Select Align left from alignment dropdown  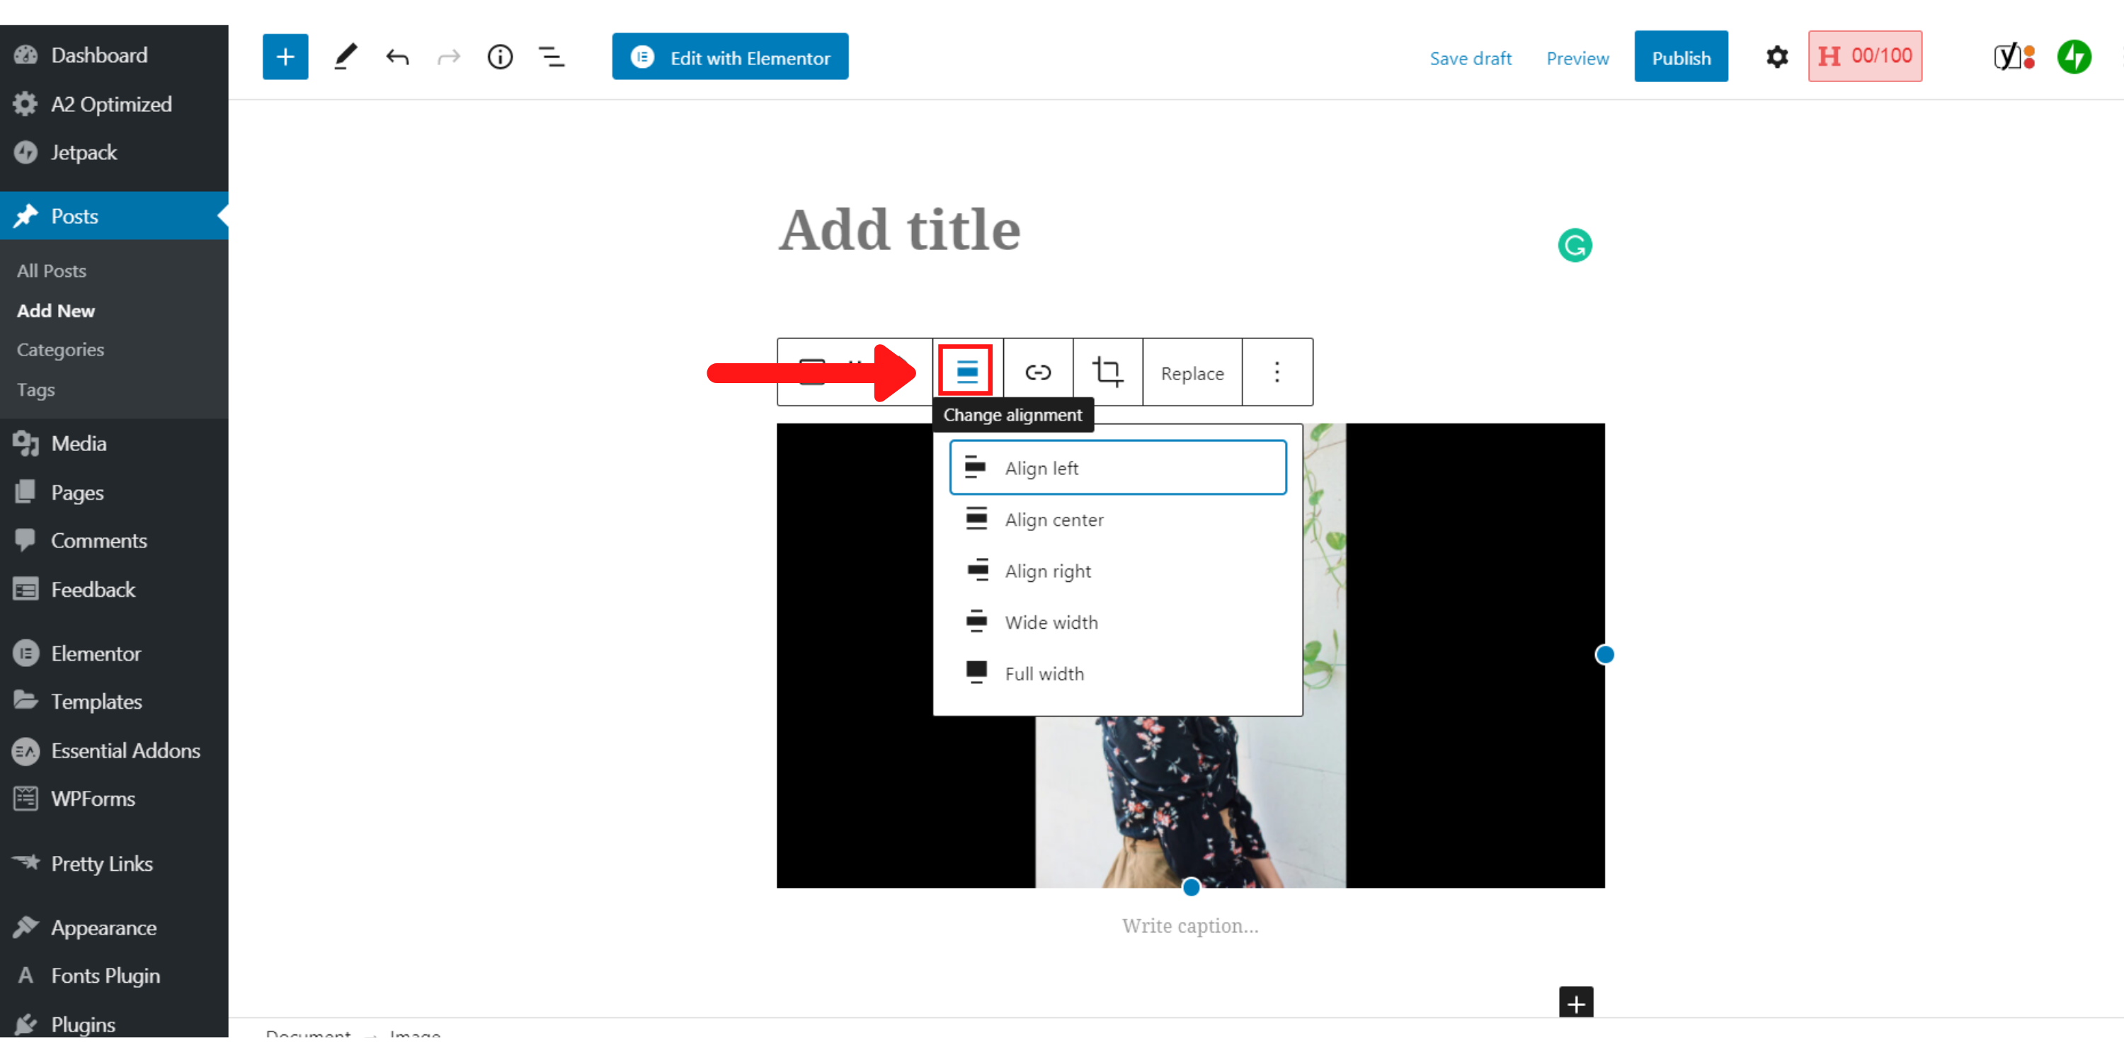click(1117, 467)
